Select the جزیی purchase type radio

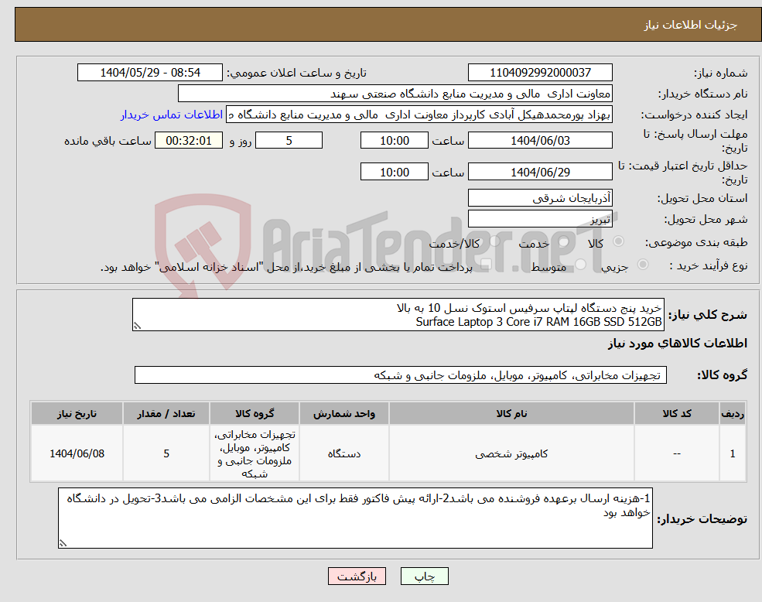pyautogui.click(x=642, y=265)
